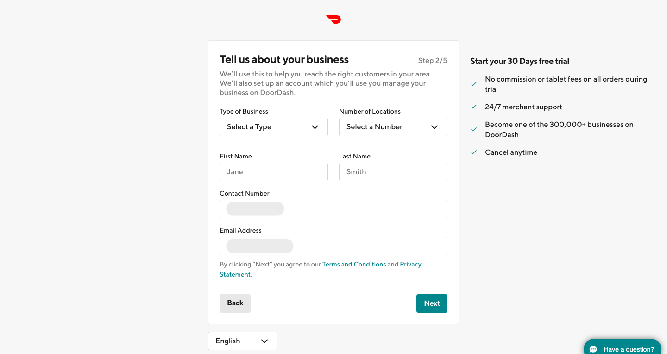Select the Contact Number field
The width and height of the screenshot is (667, 354).
[333, 209]
